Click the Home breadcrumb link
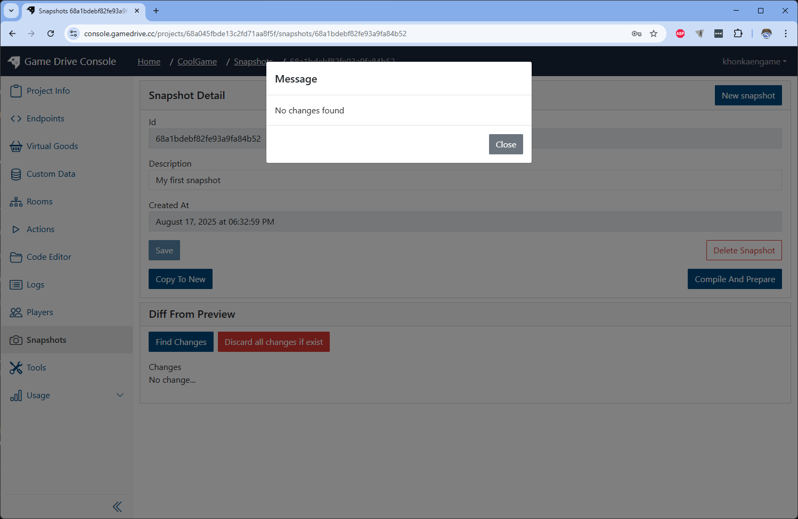This screenshot has height=519, width=798. tap(149, 62)
